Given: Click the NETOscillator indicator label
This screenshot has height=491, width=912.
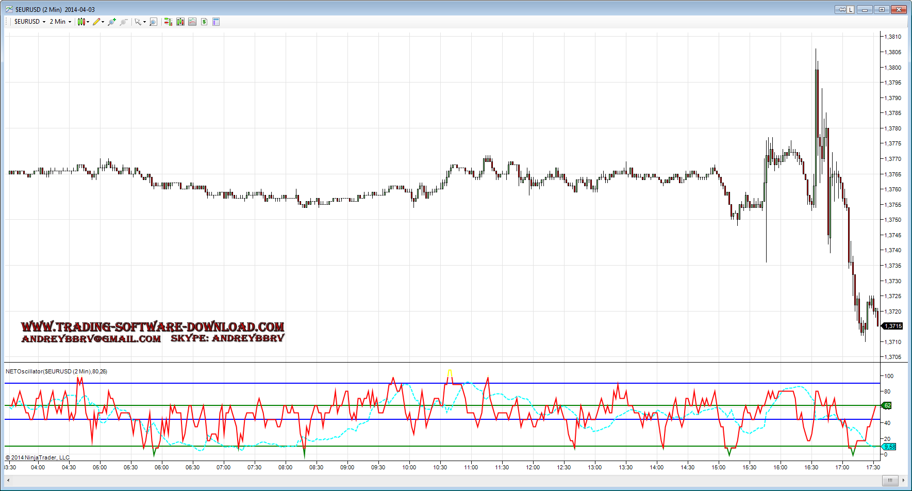Looking at the screenshot, I should 56,371.
